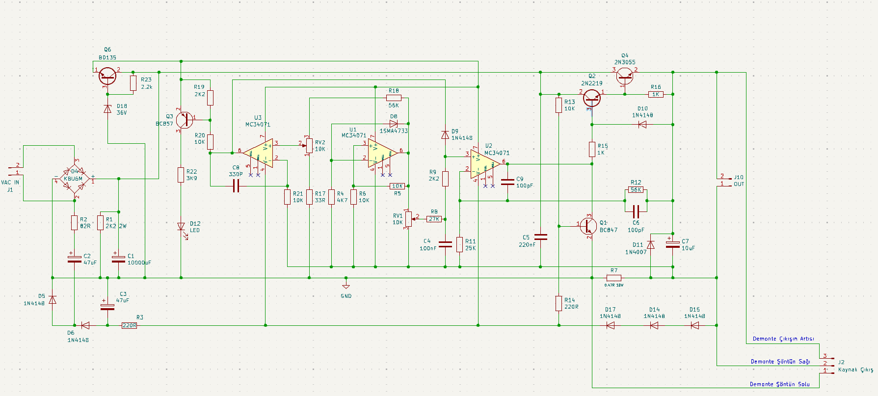878x396 pixels.
Task: Click the Q1 BC847 transistor symbol
Action: (x=588, y=226)
